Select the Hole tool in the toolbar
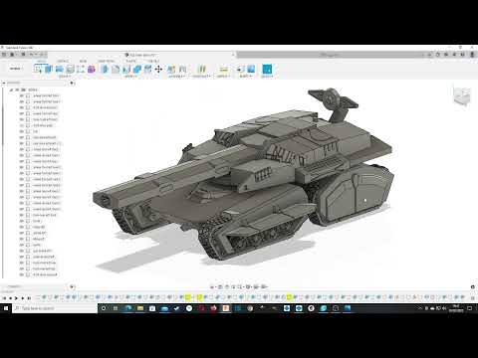The width and height of the screenshot is (478, 358). [70, 69]
